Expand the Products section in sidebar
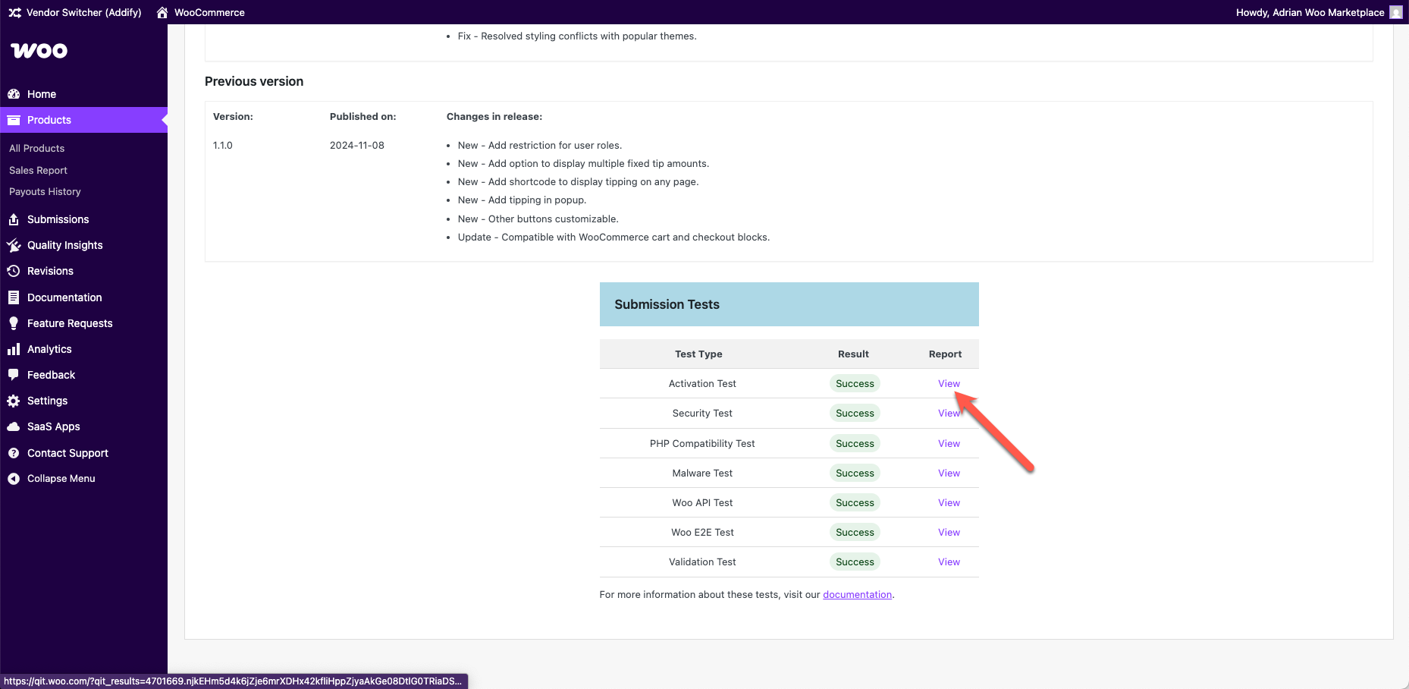This screenshot has height=689, width=1409. tap(49, 119)
